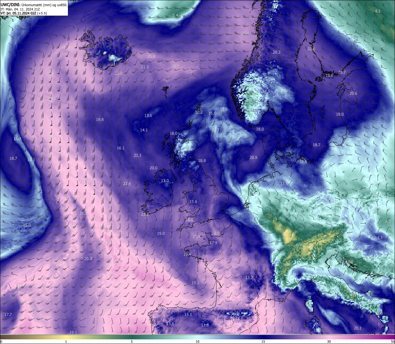Click the UWC/DINI title label

click(x=10, y=5)
